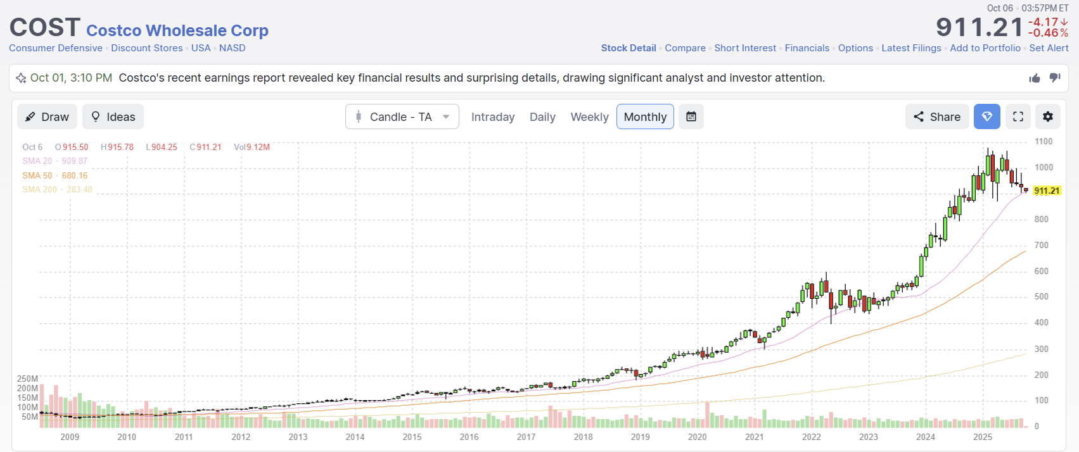Click the thumbs up icon on news summary
1079x452 pixels.
pos(1035,78)
